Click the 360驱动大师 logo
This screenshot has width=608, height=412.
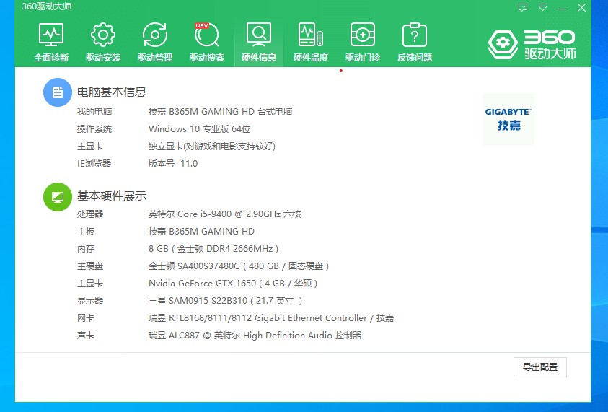[532, 45]
